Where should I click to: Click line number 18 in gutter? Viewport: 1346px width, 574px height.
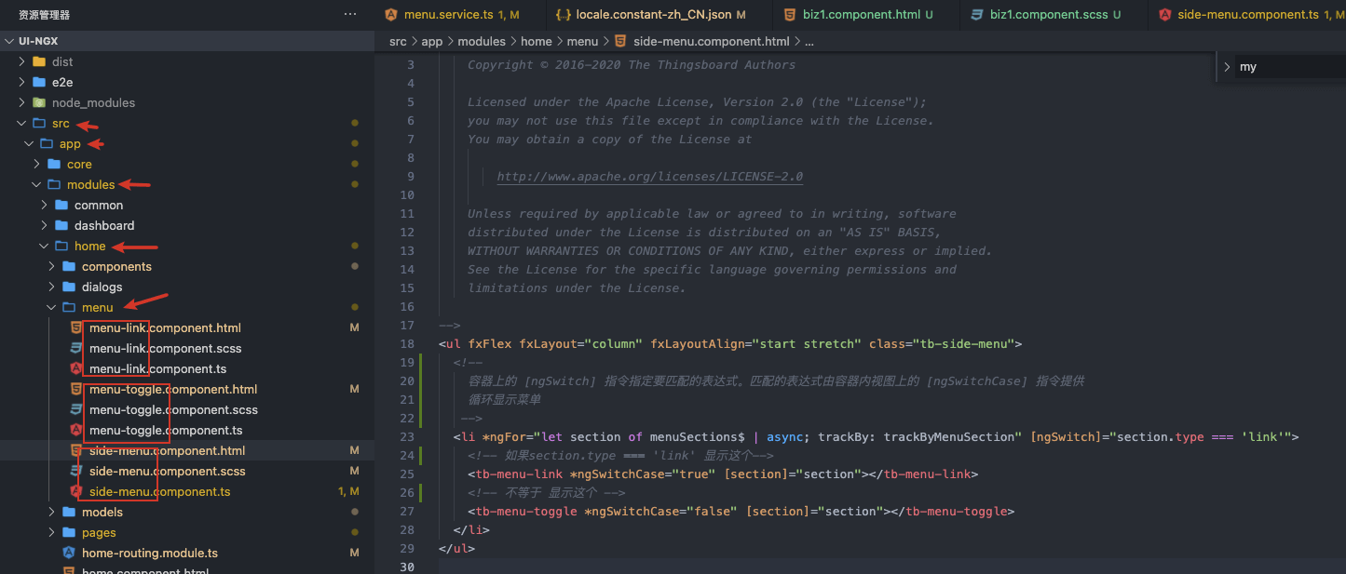(x=406, y=343)
